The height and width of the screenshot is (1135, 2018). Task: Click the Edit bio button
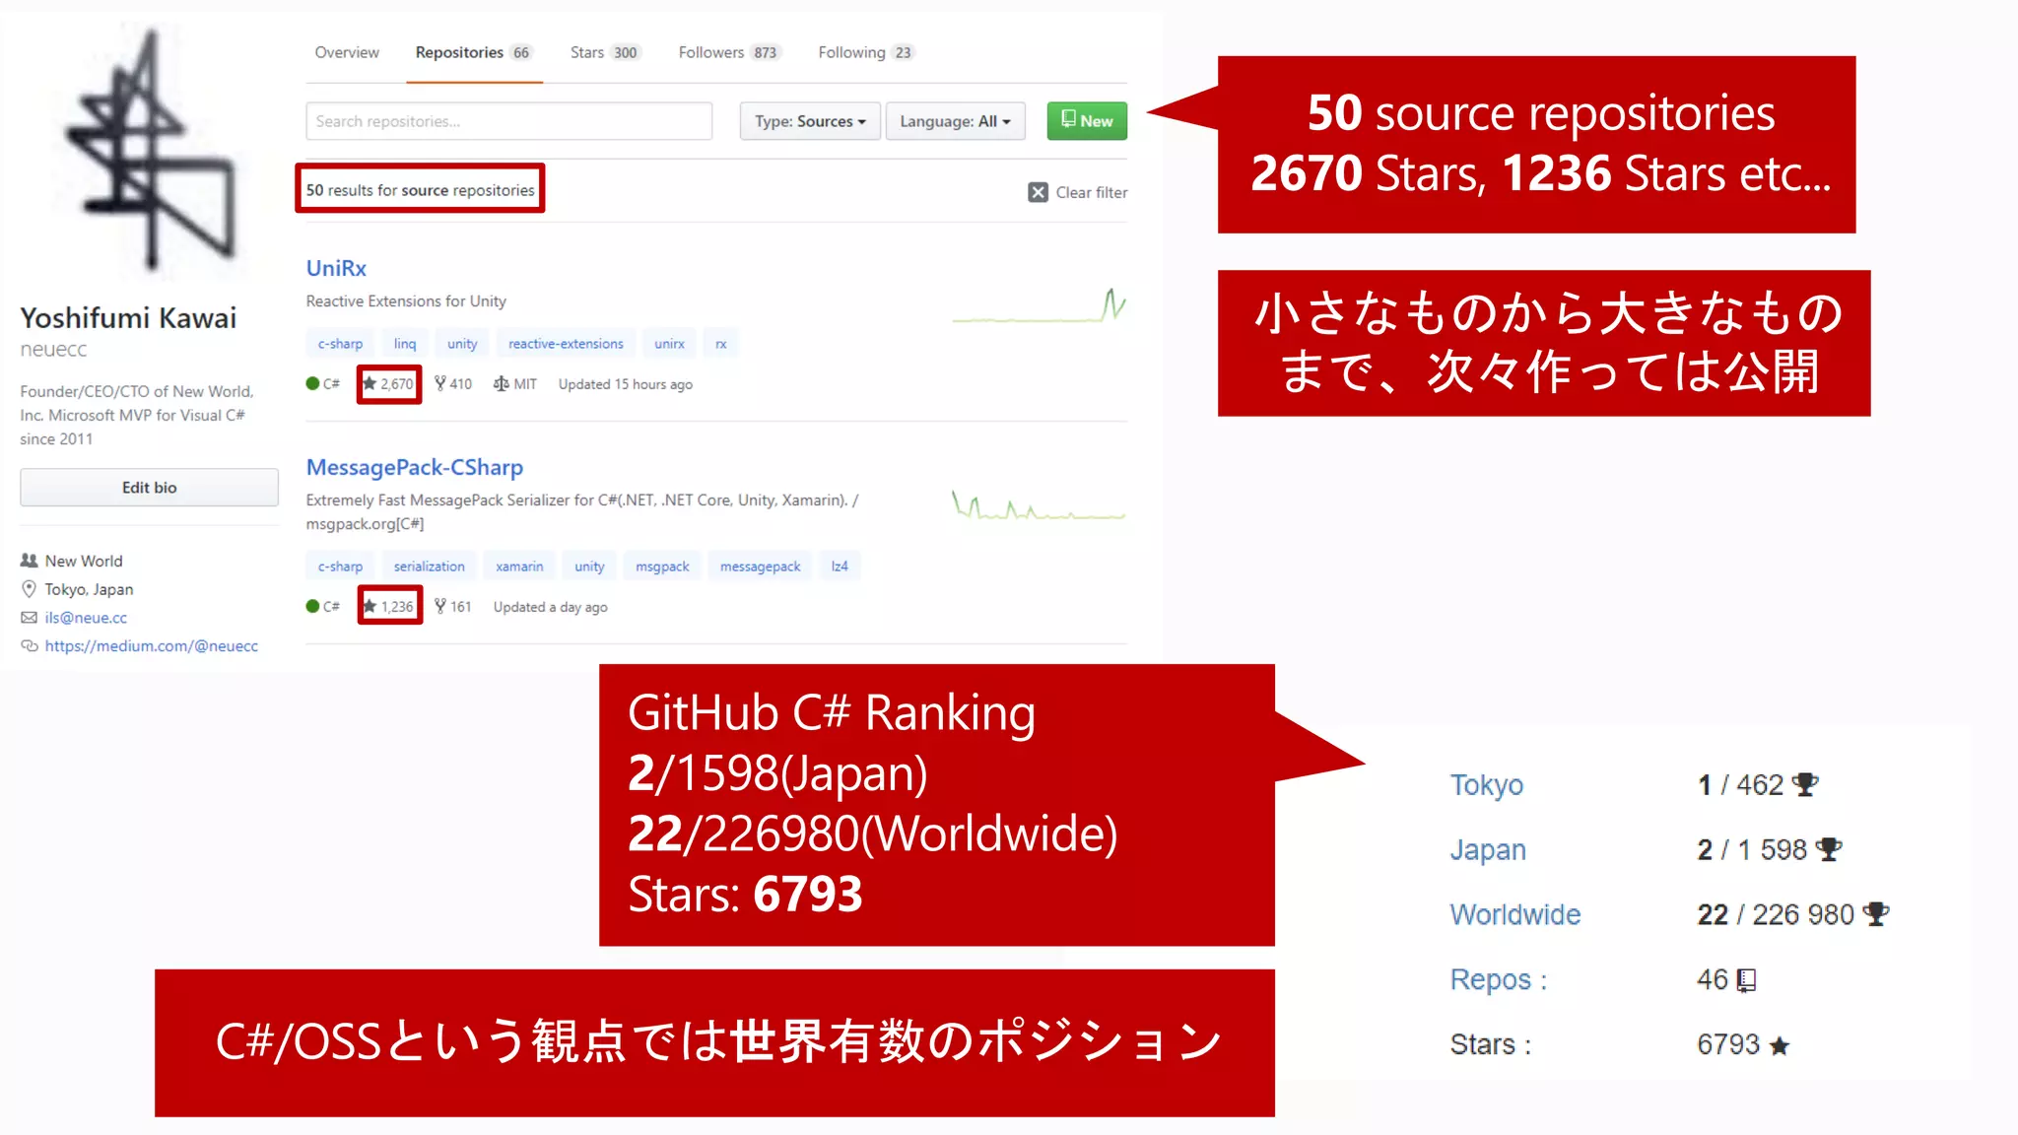pyautogui.click(x=150, y=488)
